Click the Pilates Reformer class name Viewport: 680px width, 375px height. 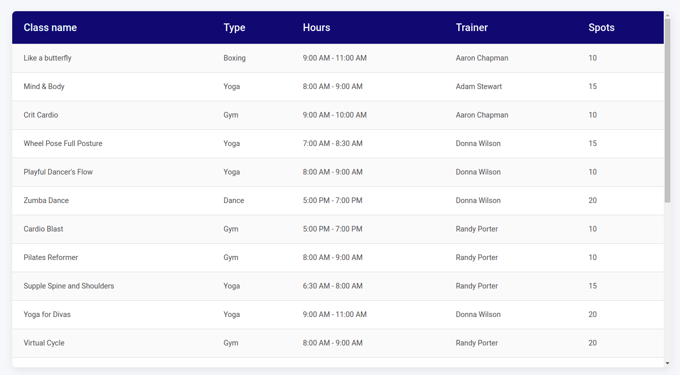click(51, 257)
